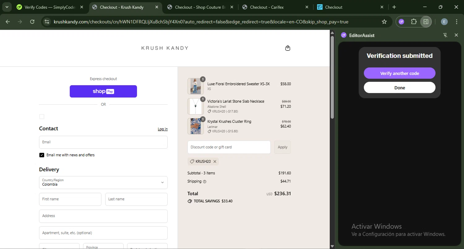Image resolution: width=464 pixels, height=249 pixels.
Task: Pay with Shop Pay express button
Action: pos(103,91)
